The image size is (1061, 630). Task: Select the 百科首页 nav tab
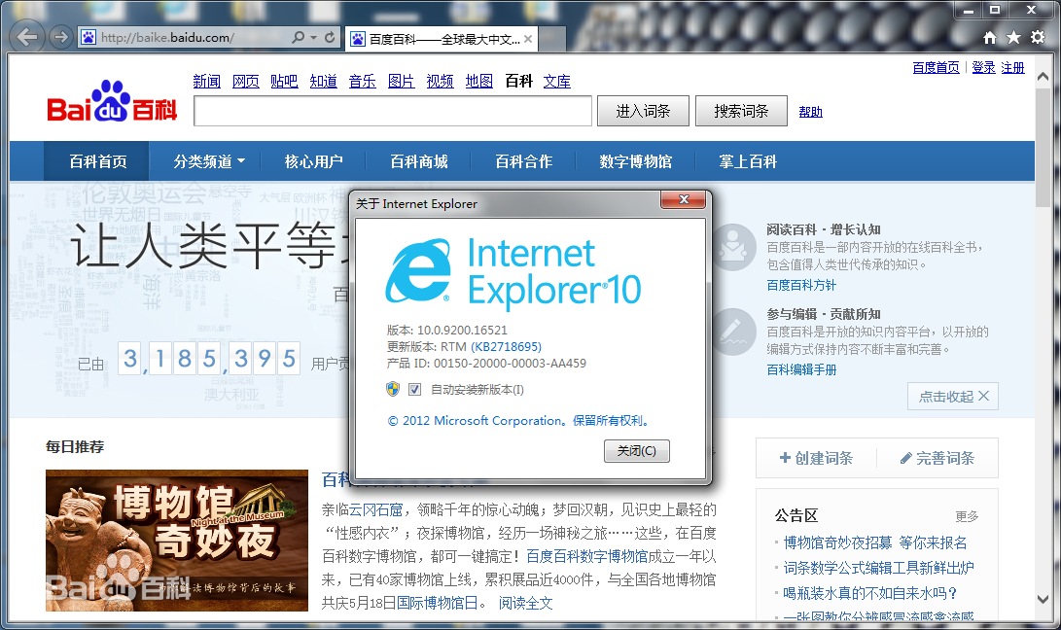97,161
